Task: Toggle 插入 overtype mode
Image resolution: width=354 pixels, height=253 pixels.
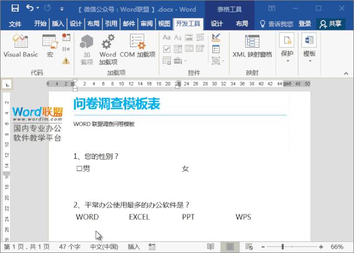Action: [134, 247]
